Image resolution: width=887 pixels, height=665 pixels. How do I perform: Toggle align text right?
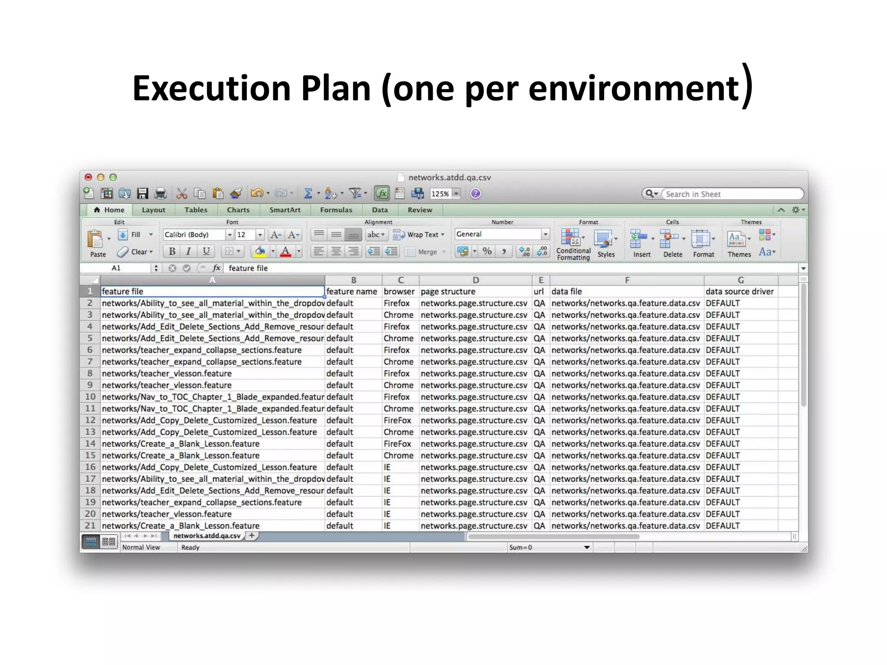point(353,252)
